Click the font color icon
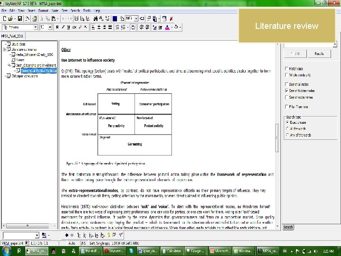341x256 pixels. (x=167, y=27)
